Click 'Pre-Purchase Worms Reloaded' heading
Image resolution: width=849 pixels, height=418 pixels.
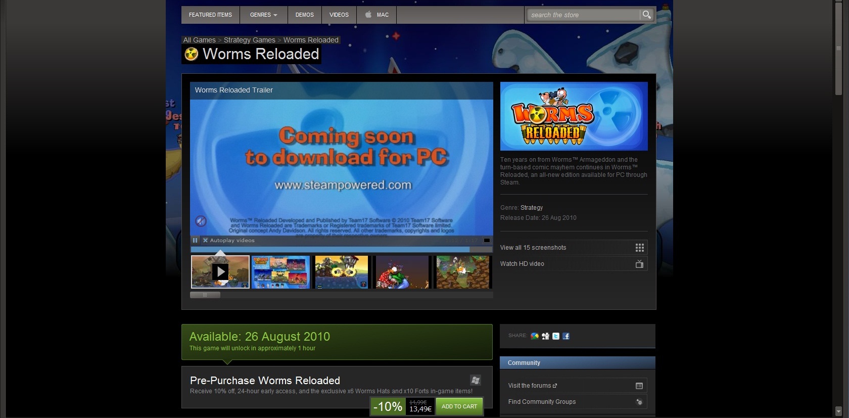(x=265, y=381)
